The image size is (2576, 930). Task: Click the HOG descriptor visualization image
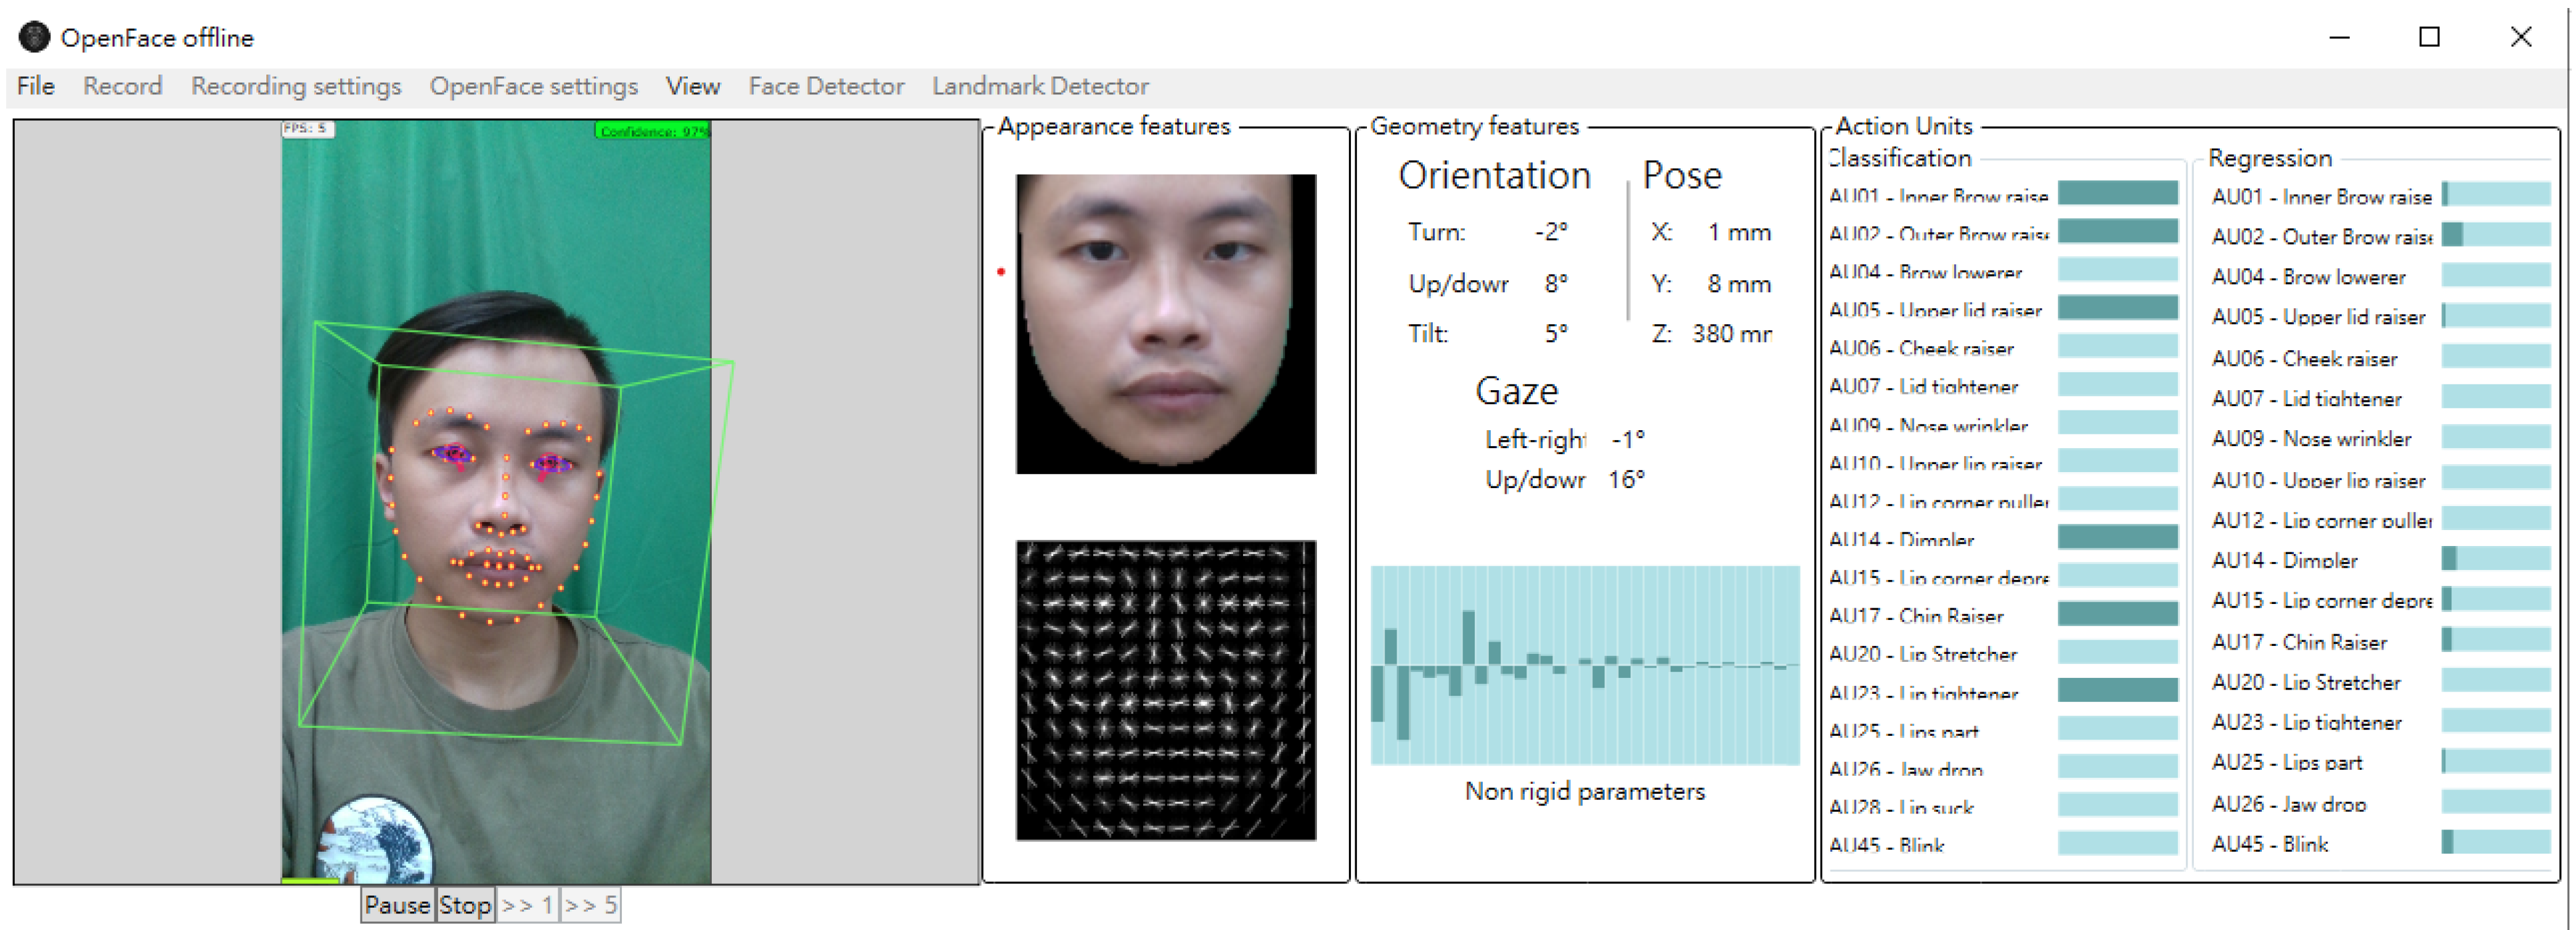[x=1165, y=690]
